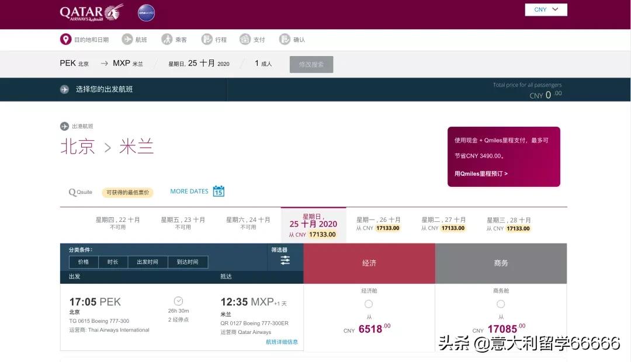Open the MORE DATES calendar icon
The height and width of the screenshot is (362, 631).
[219, 191]
